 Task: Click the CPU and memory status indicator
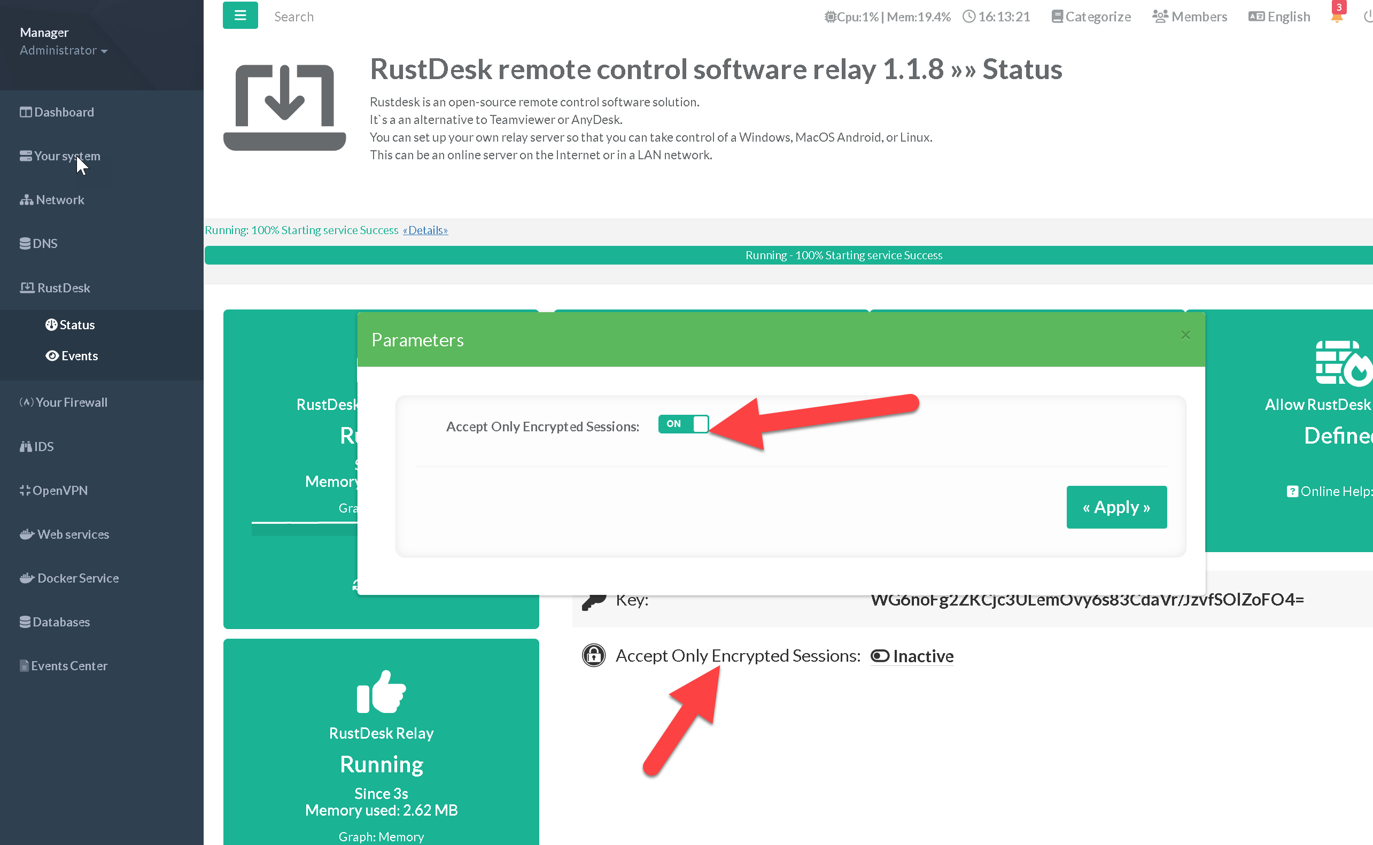(x=887, y=17)
